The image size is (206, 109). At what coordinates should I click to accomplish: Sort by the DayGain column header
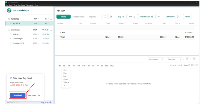point(121,23)
